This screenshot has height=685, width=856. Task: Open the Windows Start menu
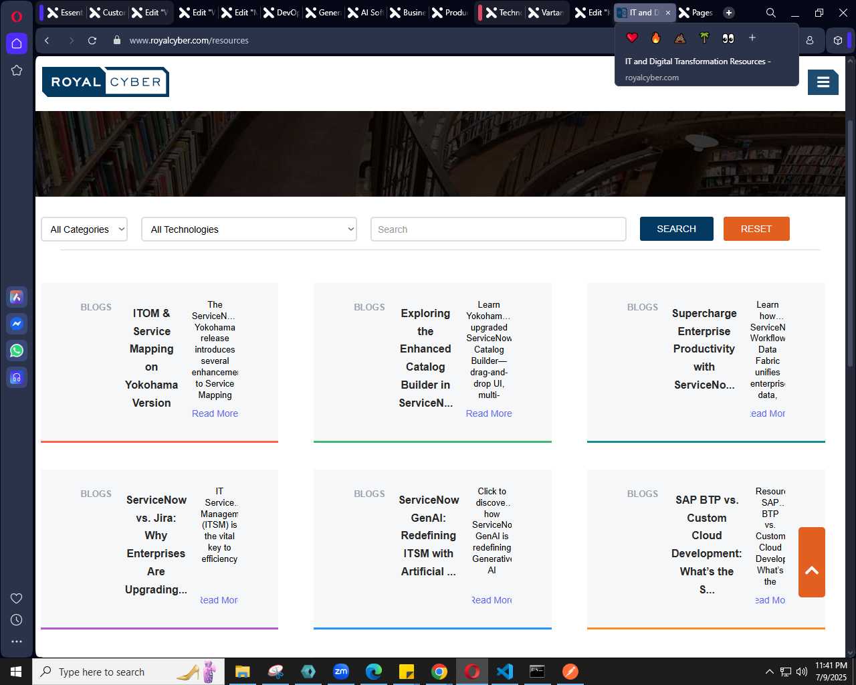pos(16,672)
